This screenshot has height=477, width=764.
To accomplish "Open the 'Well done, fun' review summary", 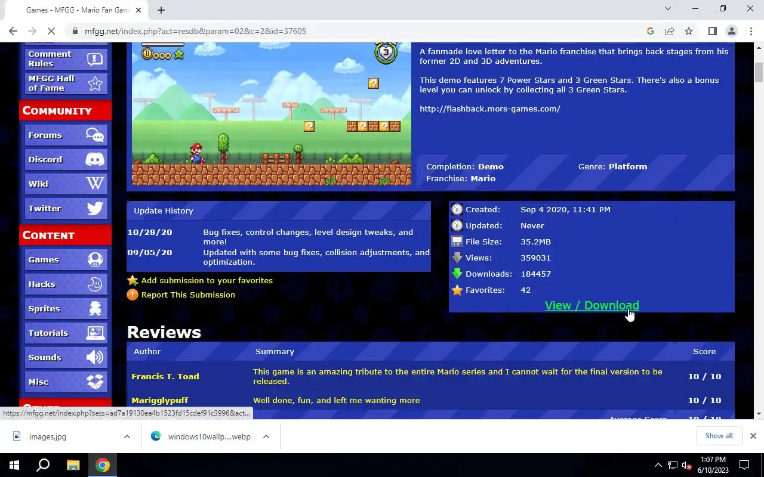I will 336,400.
